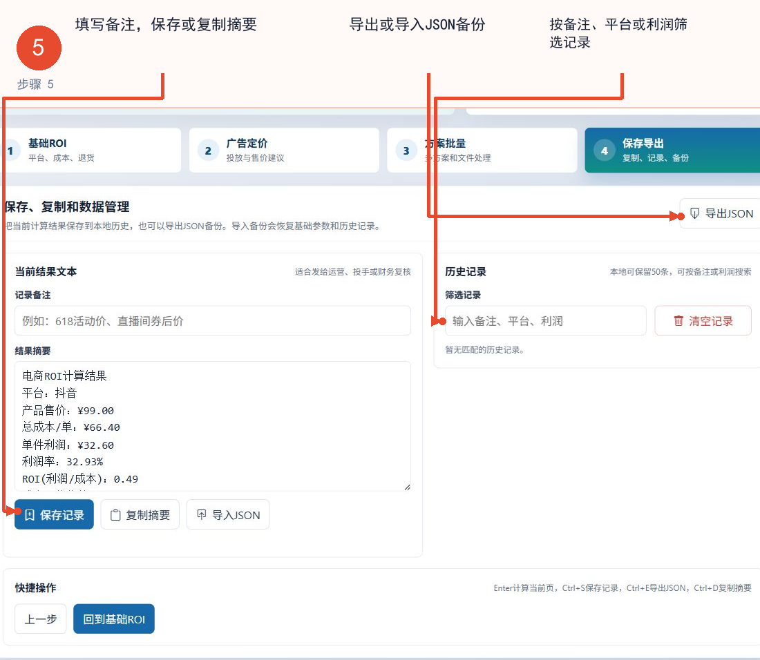This screenshot has height=660, width=760.
Task: Click the 保存记录 button
Action: 54,514
